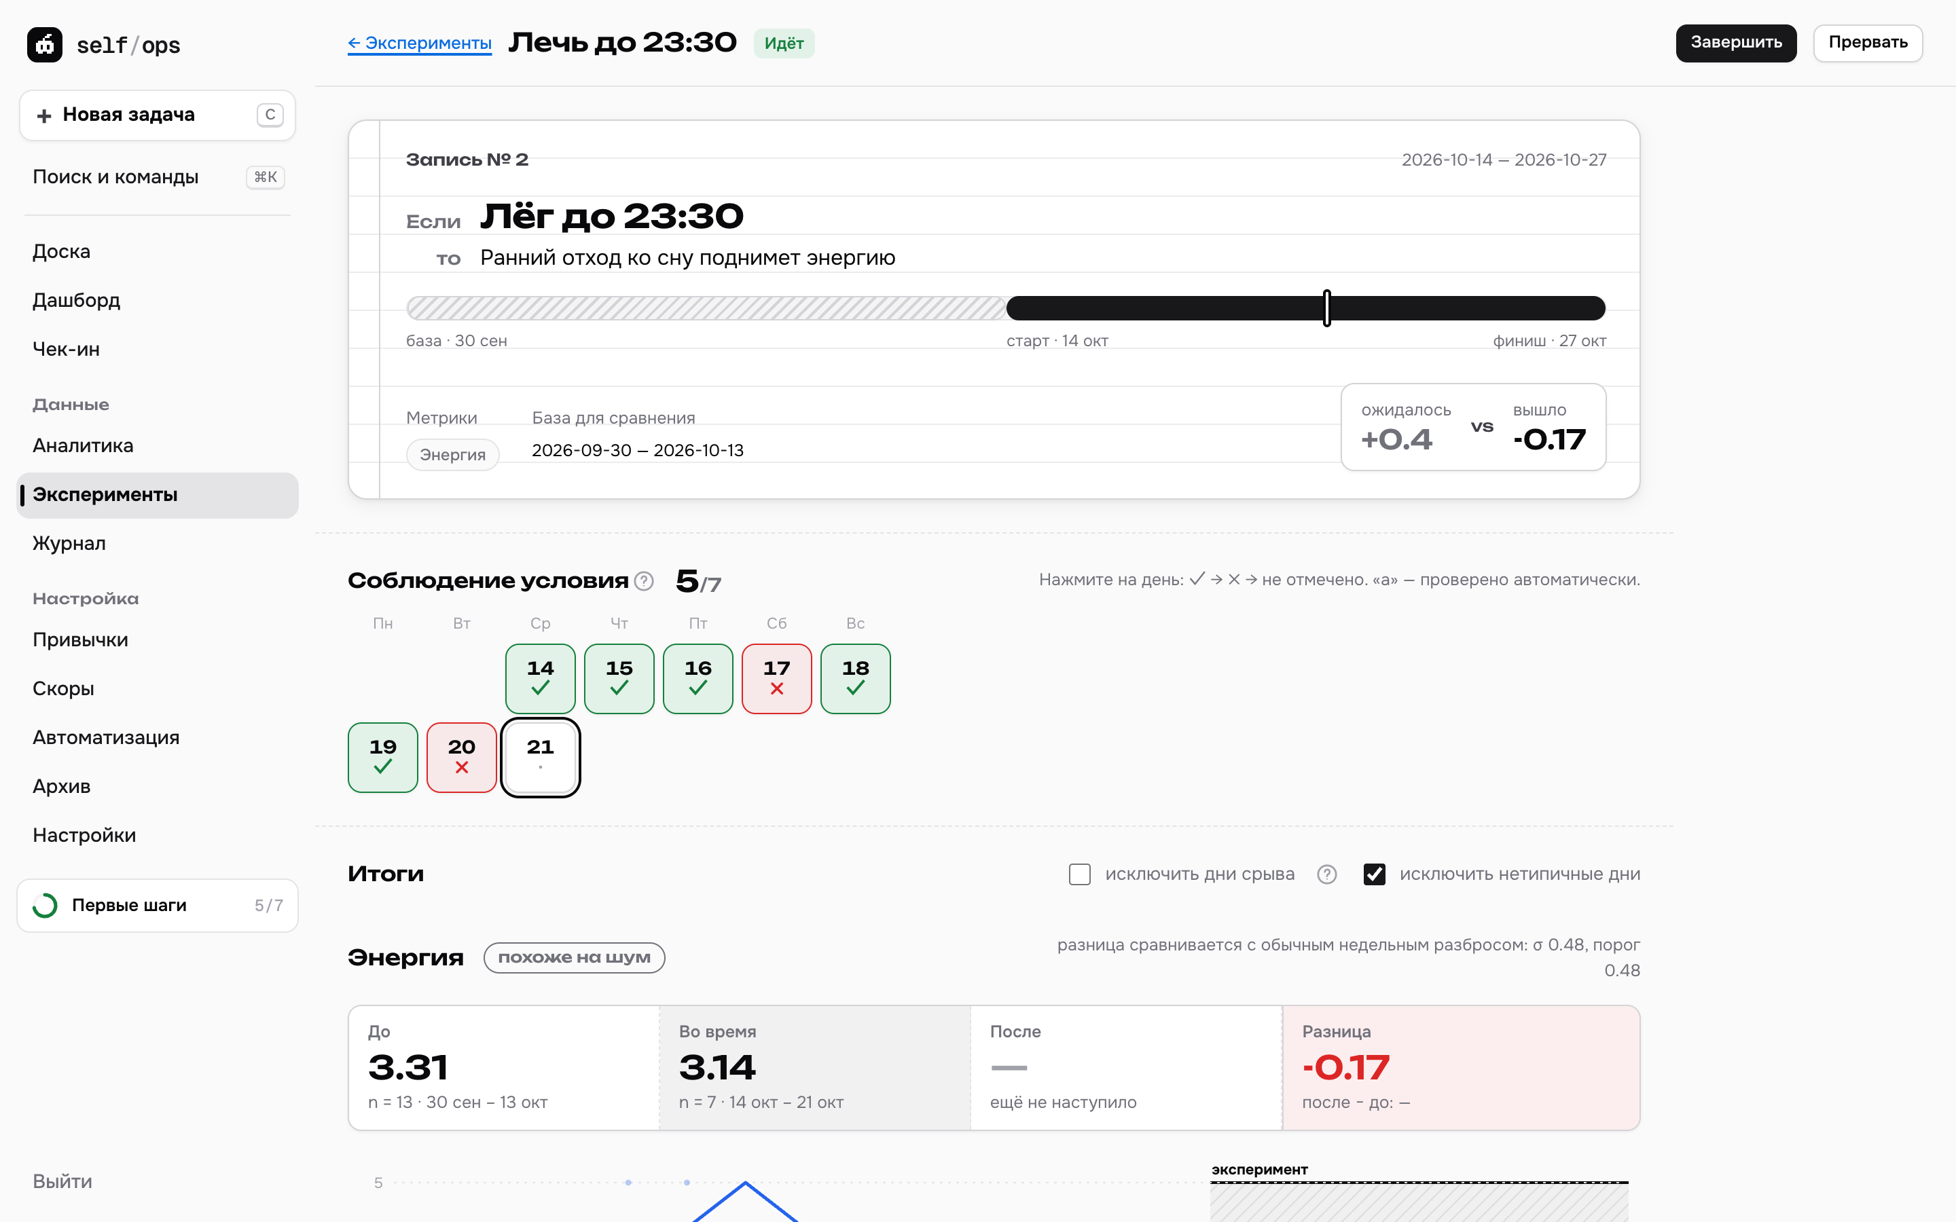Open Поиск и команды
Image resolution: width=1956 pixels, height=1222 pixels.
click(158, 177)
